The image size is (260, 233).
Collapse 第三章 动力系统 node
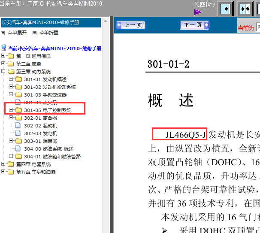coord(3,71)
